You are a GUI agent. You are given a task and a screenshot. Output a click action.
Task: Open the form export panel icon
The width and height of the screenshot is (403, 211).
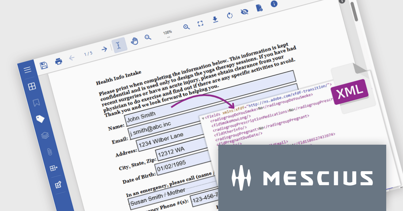54,168
